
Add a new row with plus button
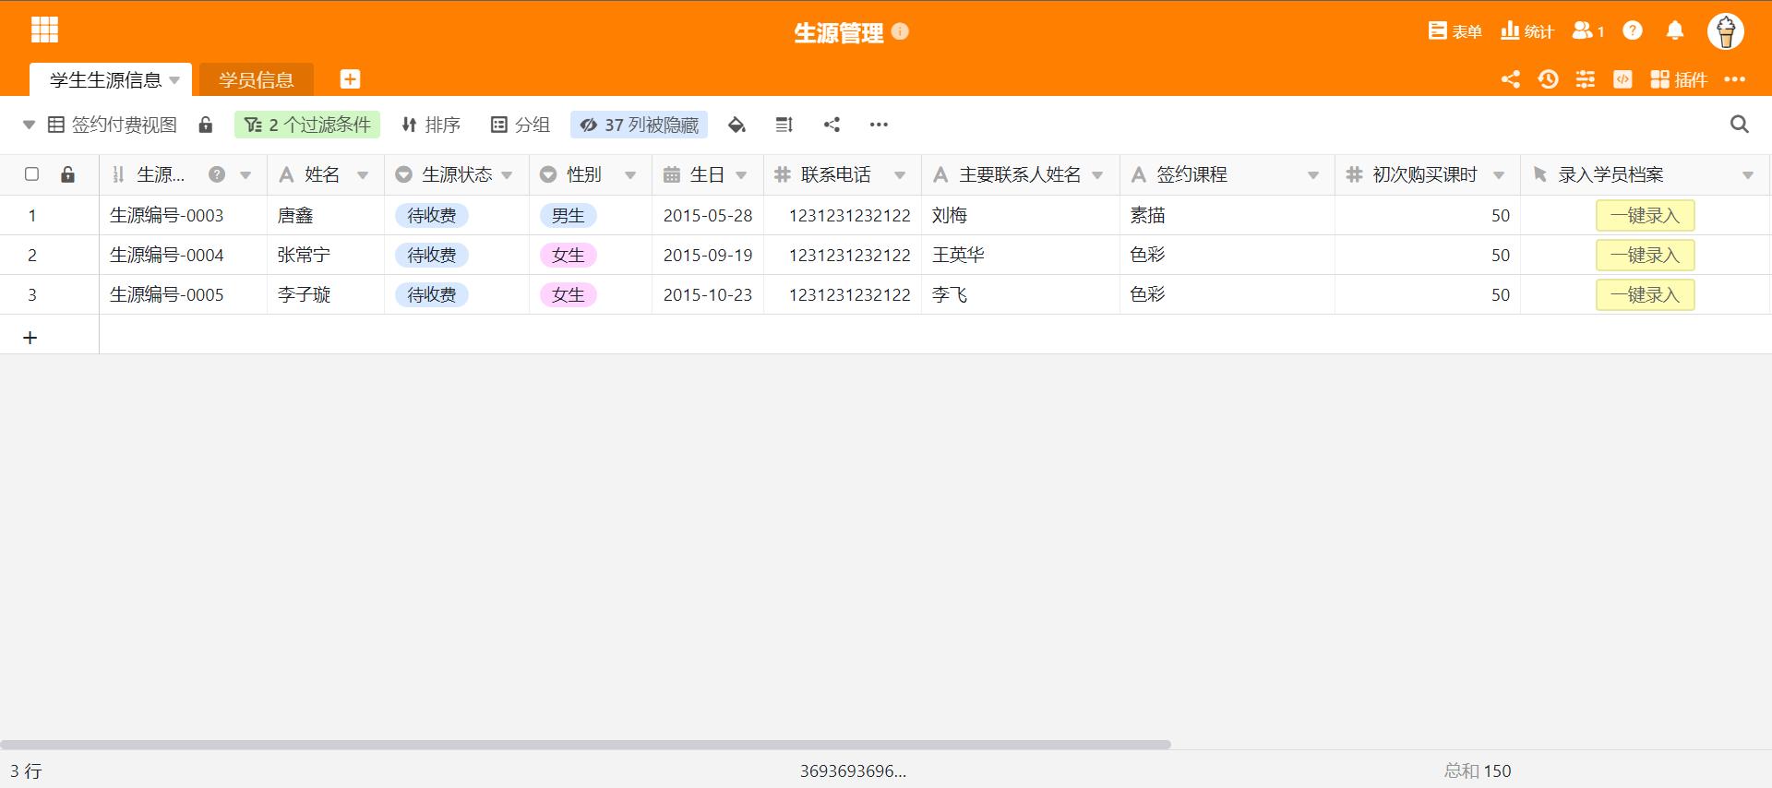pyautogui.click(x=30, y=338)
